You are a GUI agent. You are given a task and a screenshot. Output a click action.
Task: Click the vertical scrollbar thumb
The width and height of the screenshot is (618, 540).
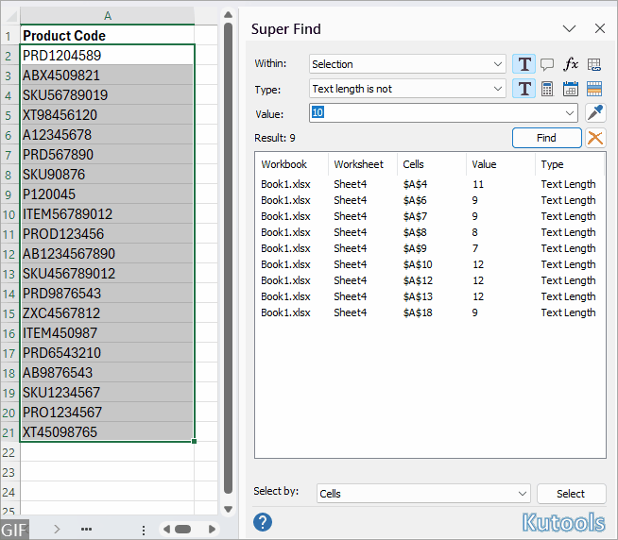coord(228,258)
